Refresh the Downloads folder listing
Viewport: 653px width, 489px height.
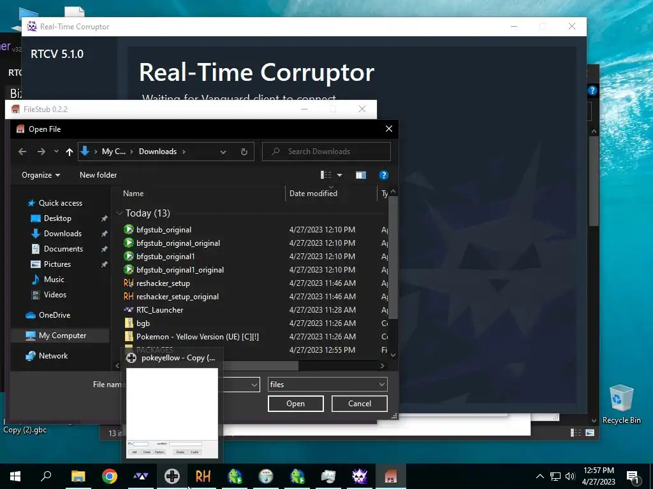(244, 152)
